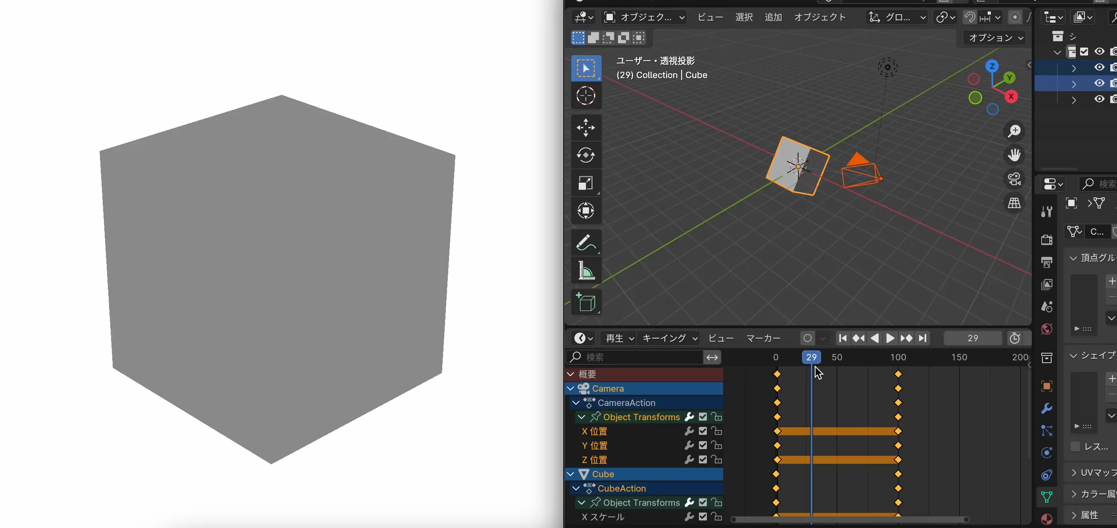
Task: Toggle collection exclude checkbox in outliner
Action: pos(1084,52)
